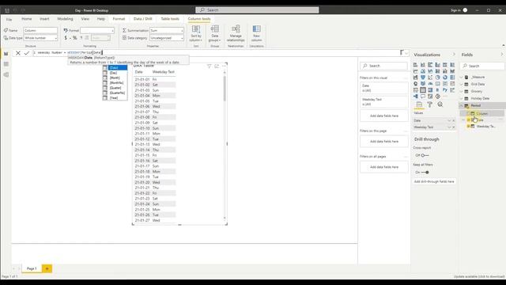
Task: Open Sort by column dropdown
Action: pos(196,33)
